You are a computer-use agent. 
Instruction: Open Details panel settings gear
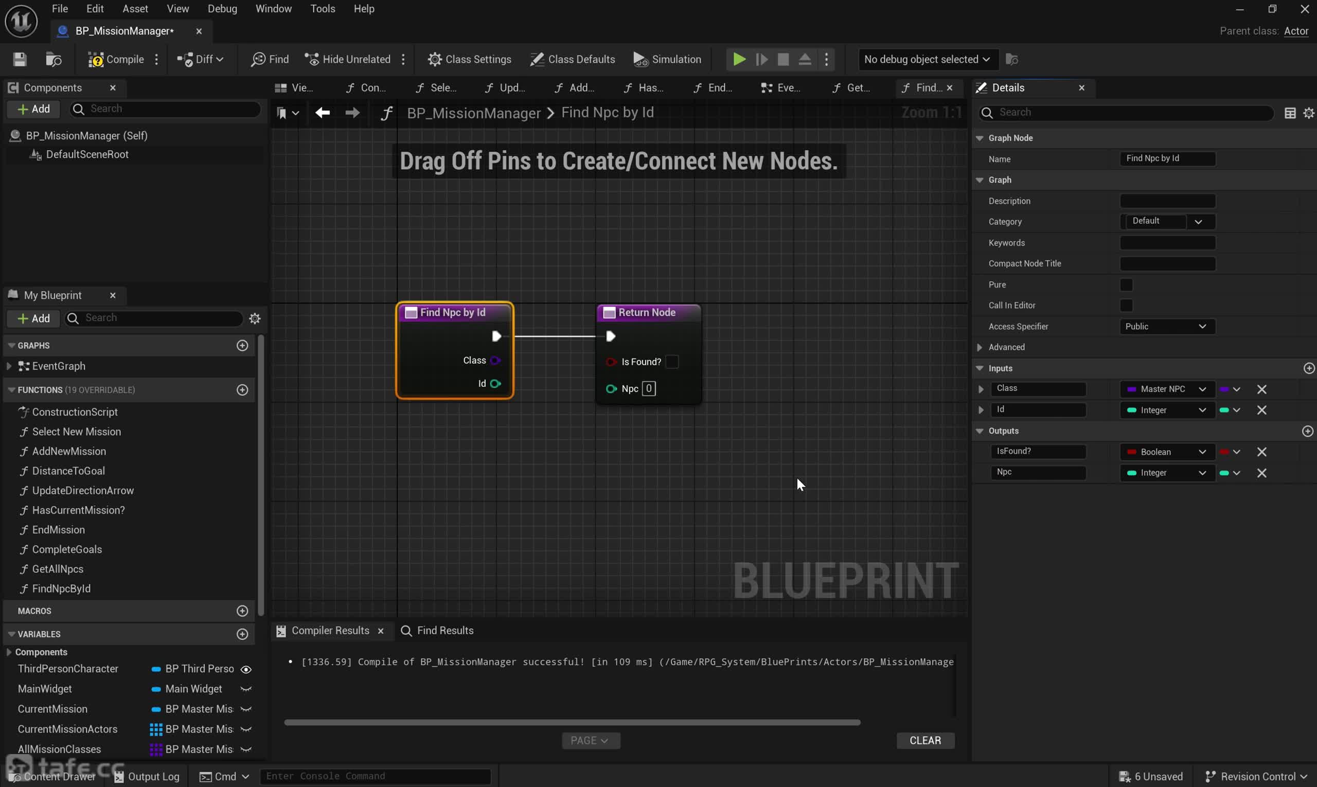tap(1309, 113)
